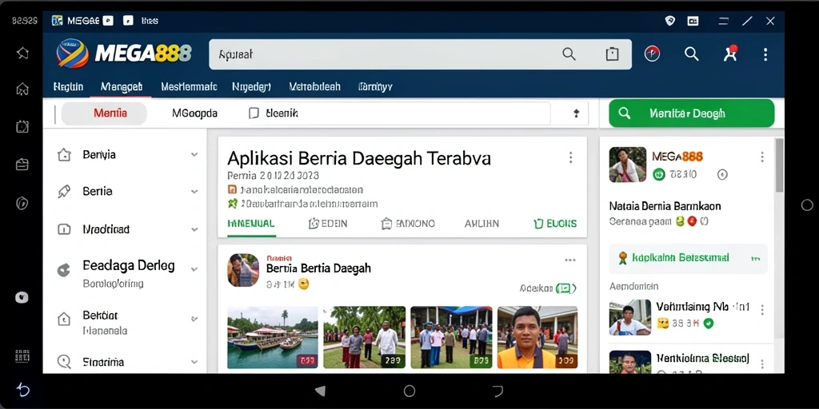
Task: Open the red compass icon in the header
Action: coord(652,54)
